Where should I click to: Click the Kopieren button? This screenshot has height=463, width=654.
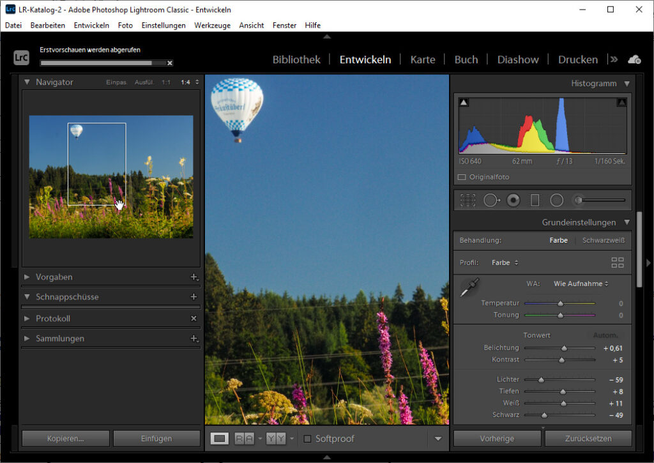point(65,438)
